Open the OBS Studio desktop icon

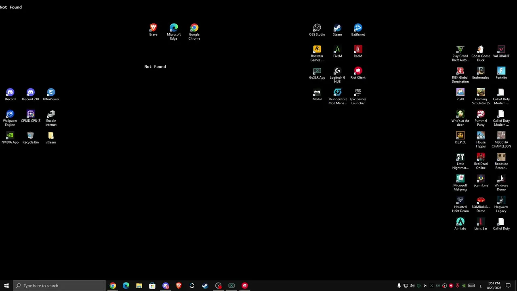(317, 30)
